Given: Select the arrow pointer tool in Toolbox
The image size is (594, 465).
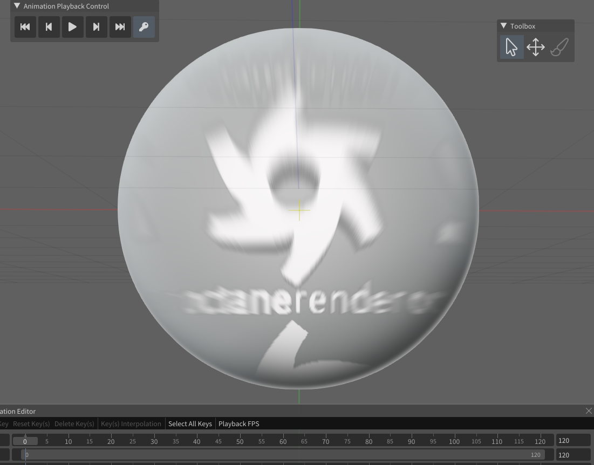Looking at the screenshot, I should click(x=512, y=47).
